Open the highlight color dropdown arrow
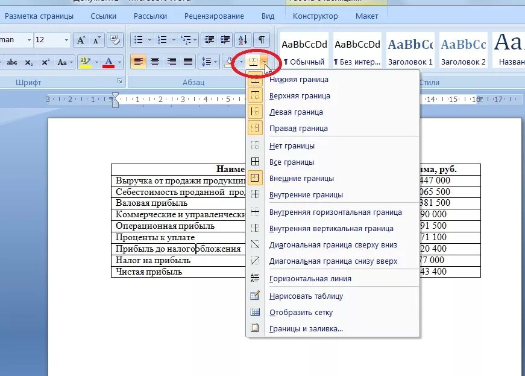 pyautogui.click(x=96, y=62)
